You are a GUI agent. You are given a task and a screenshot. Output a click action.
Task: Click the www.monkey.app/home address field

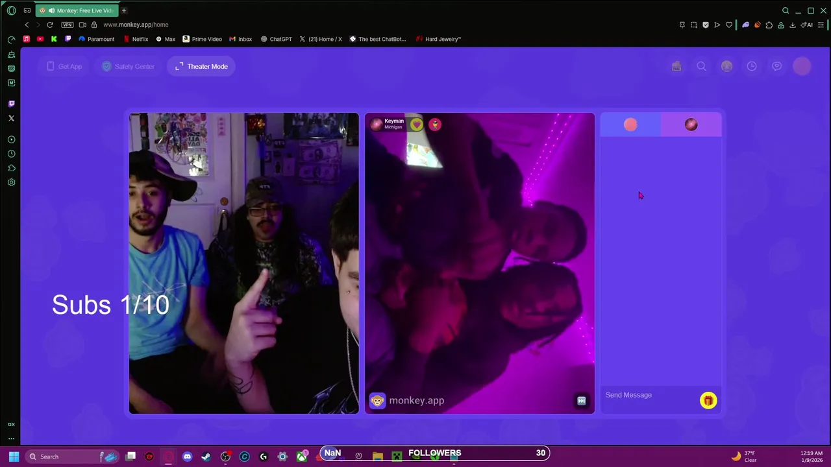[x=136, y=25]
